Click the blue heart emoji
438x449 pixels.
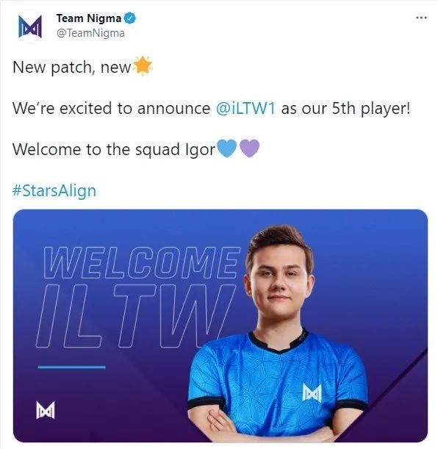(227, 148)
